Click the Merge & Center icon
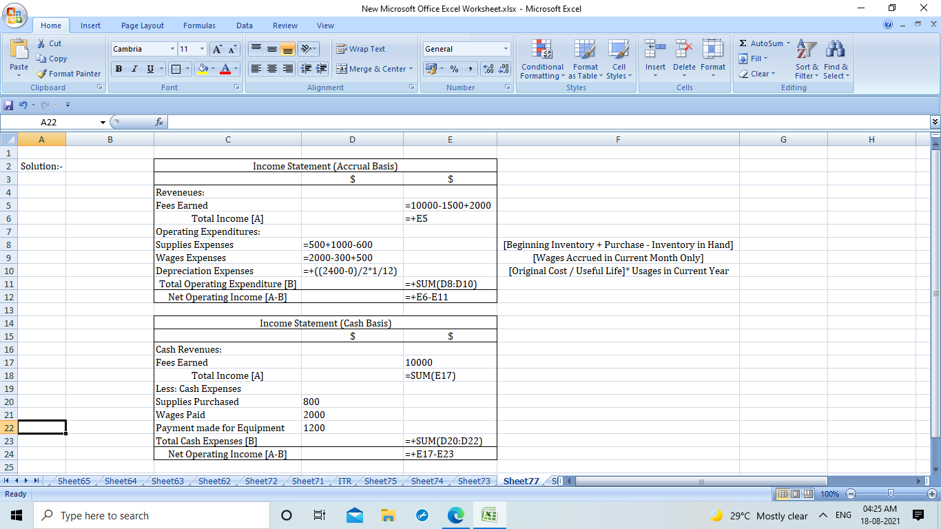 (x=342, y=69)
